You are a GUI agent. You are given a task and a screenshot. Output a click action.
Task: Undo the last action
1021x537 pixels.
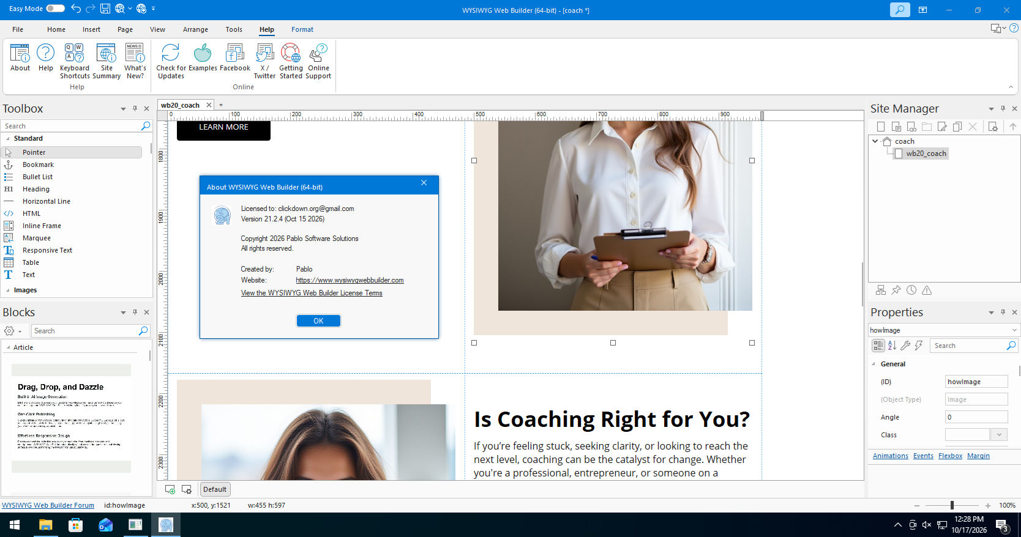[76, 9]
